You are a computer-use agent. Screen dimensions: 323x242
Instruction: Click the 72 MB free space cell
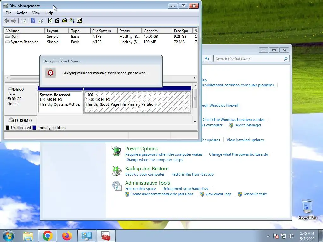[179, 42]
